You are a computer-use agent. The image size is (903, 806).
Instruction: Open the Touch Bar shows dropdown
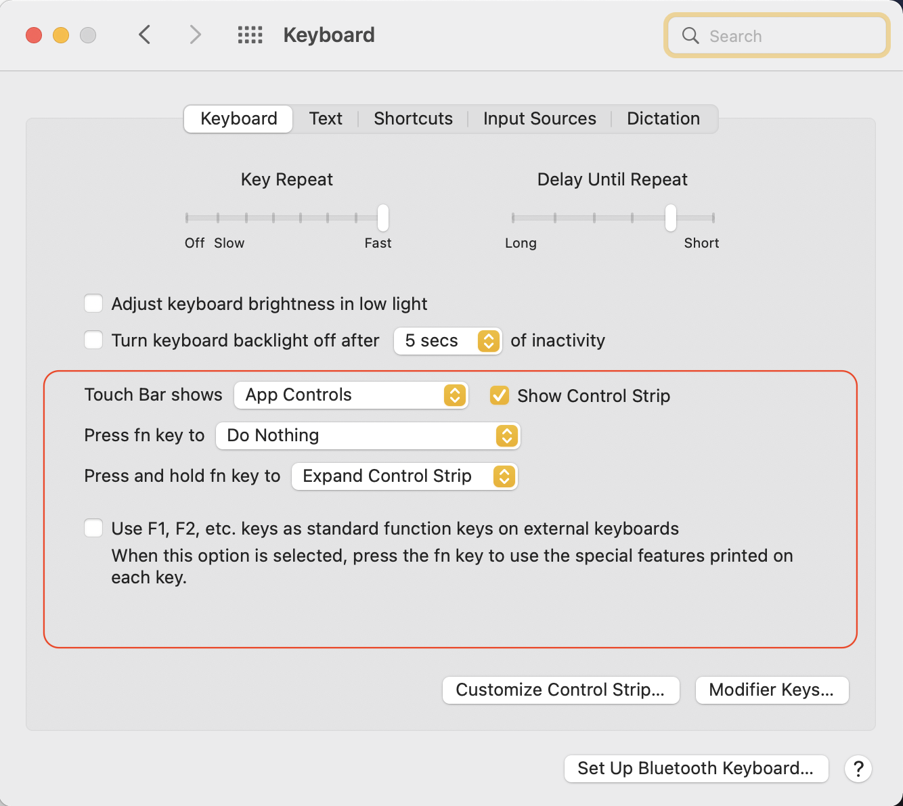coord(351,395)
